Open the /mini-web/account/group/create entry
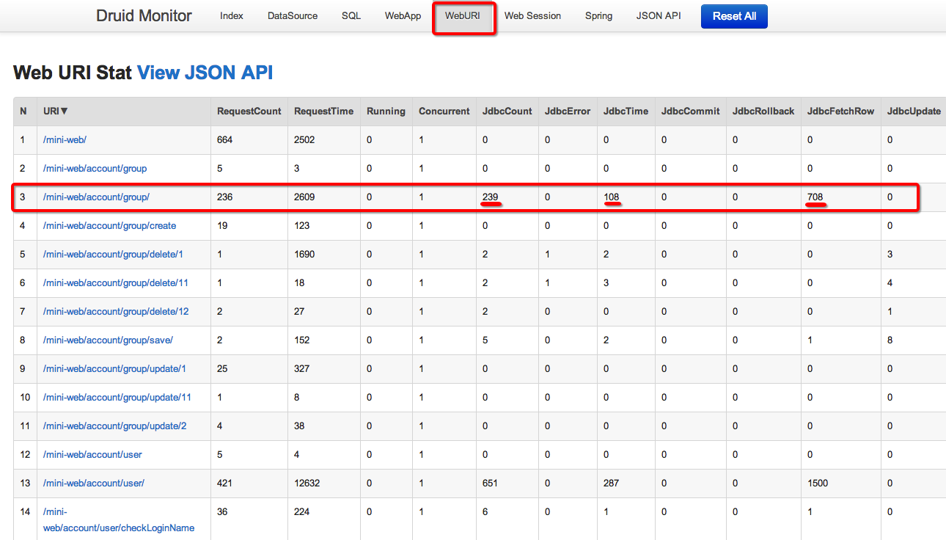The width and height of the screenshot is (946, 540). (109, 225)
